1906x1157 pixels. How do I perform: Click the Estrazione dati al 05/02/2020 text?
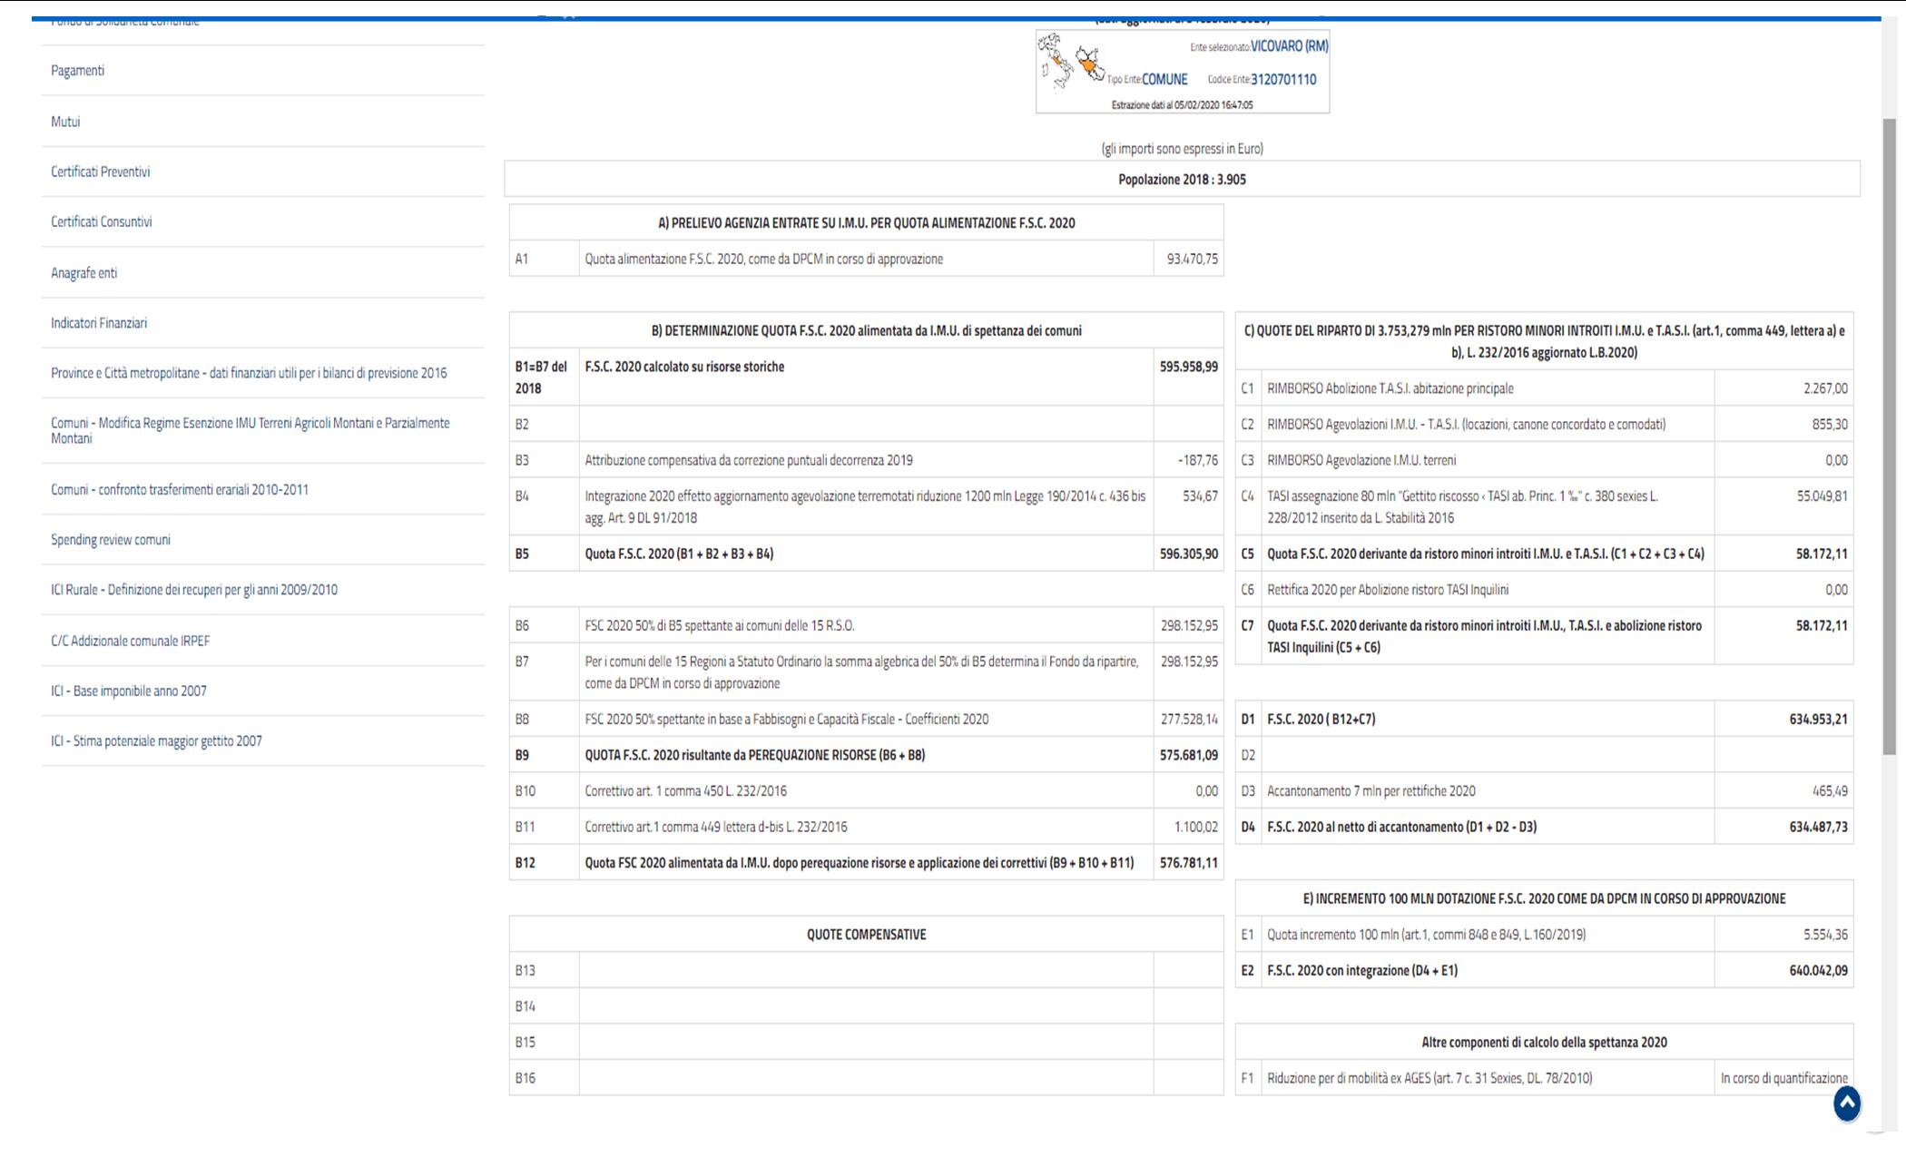pos(1182,105)
